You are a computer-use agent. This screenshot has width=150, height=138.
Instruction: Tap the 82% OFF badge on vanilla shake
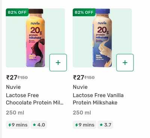click(84, 12)
